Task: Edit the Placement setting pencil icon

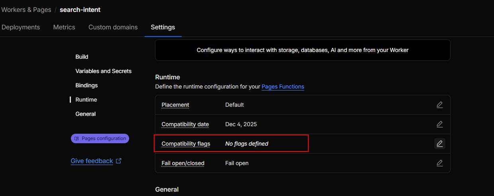Action: pos(439,105)
